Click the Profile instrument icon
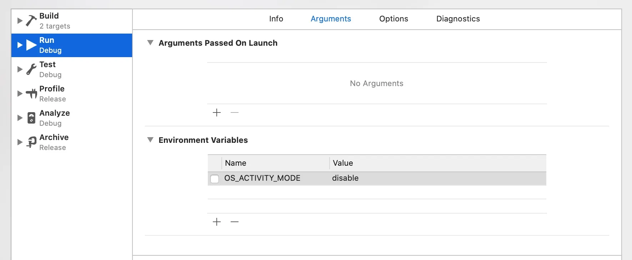 point(31,94)
